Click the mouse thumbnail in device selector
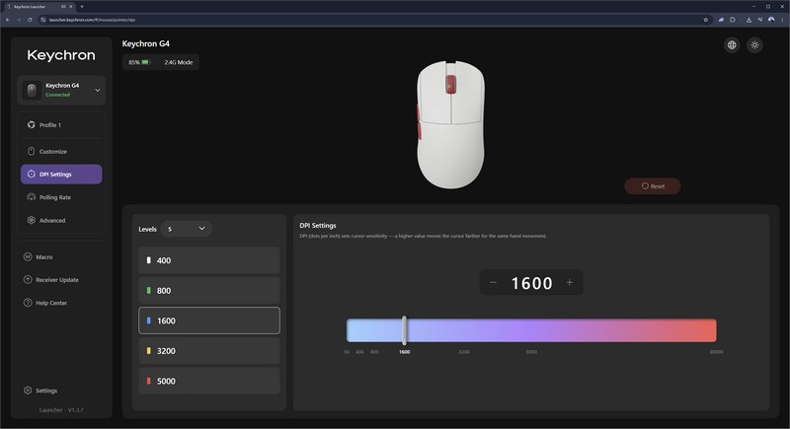The width and height of the screenshot is (790, 429). (32, 90)
